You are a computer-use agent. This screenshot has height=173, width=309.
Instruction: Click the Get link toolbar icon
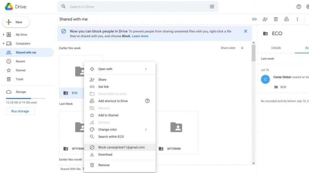tap(254, 19)
